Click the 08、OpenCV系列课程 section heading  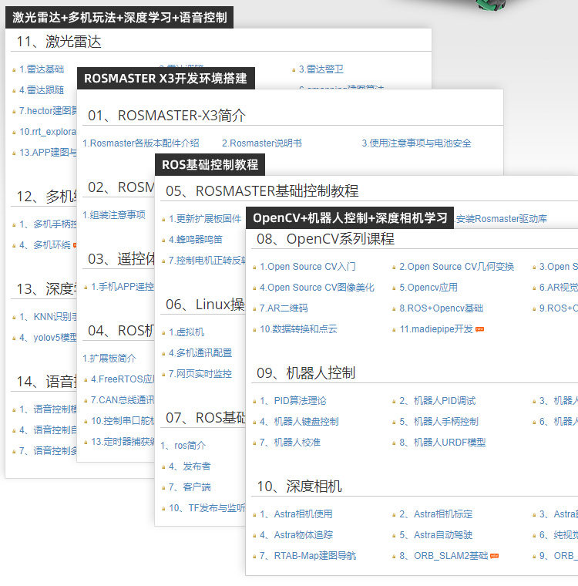(325, 239)
